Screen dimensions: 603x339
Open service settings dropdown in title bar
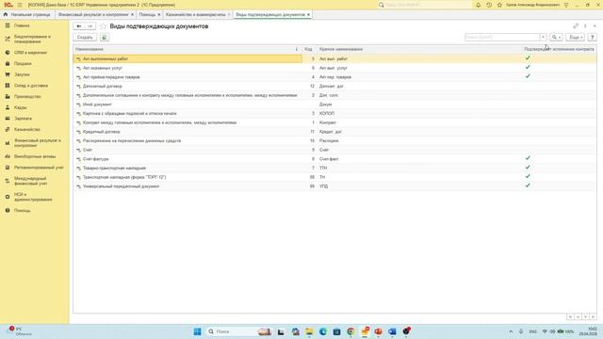click(566, 5)
